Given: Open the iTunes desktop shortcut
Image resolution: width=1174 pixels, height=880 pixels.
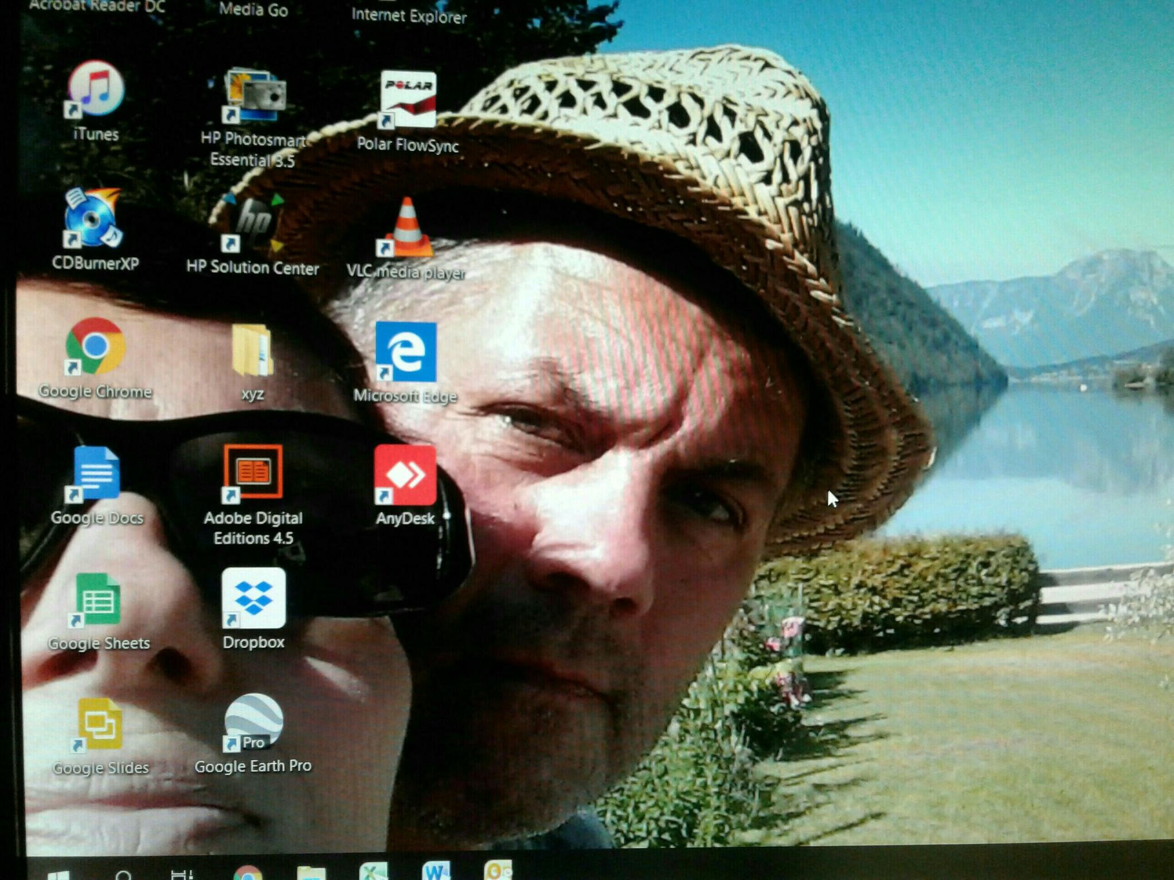Looking at the screenshot, I should click(x=96, y=90).
